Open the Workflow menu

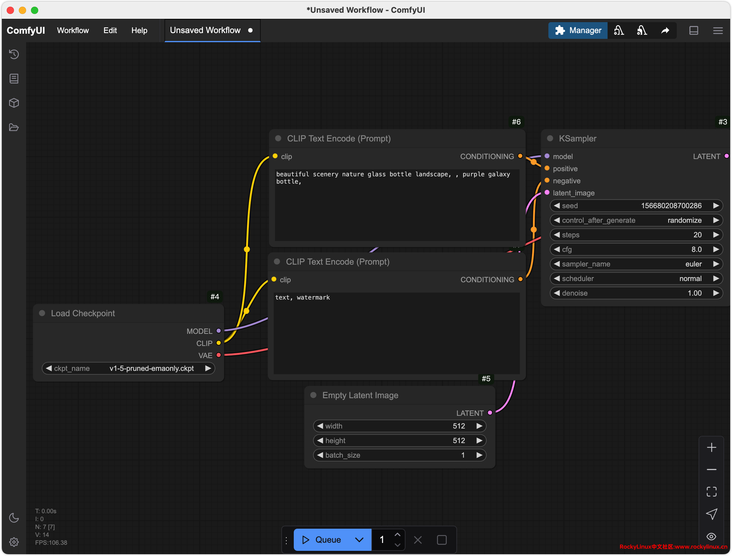[73, 30]
